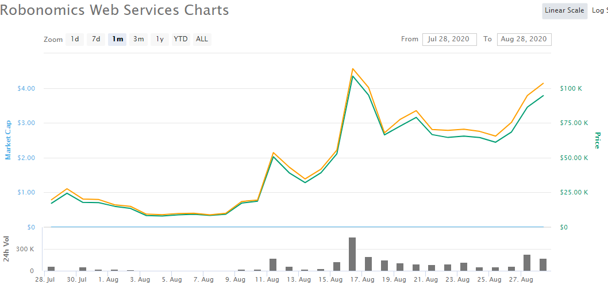608x296 pixels.
Task: Edit the To date field Aug 28, 2020
Action: (524, 40)
